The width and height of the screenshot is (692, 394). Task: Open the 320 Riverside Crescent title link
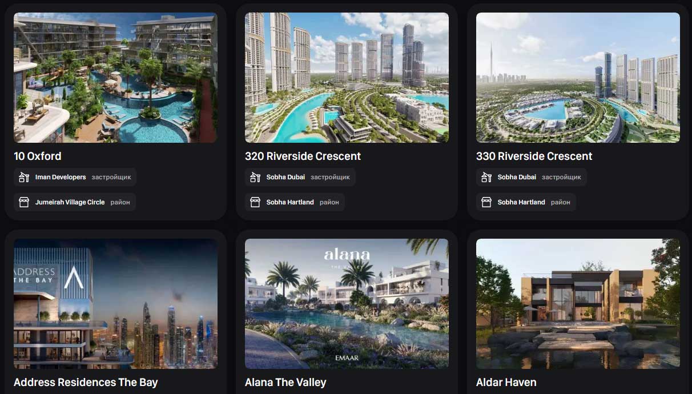303,156
